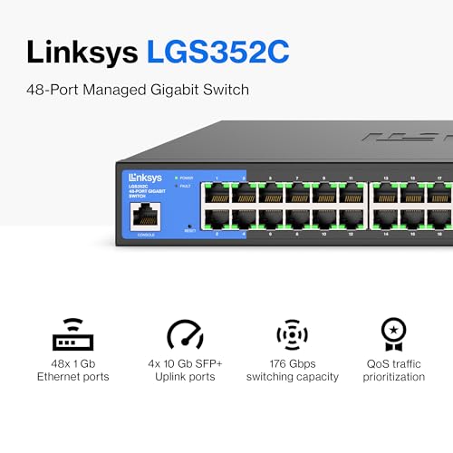453x453 pixels.
Task: Click the 4x 10 Gb SFP+ Uplink label
Action: [x=185, y=371]
